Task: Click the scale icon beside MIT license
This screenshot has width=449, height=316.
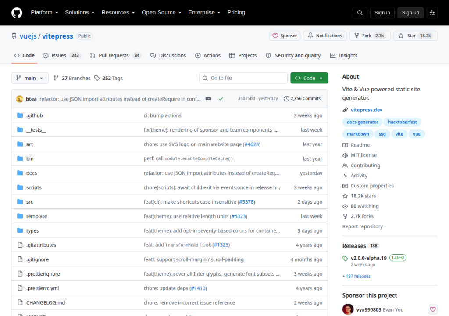Action: [345, 155]
